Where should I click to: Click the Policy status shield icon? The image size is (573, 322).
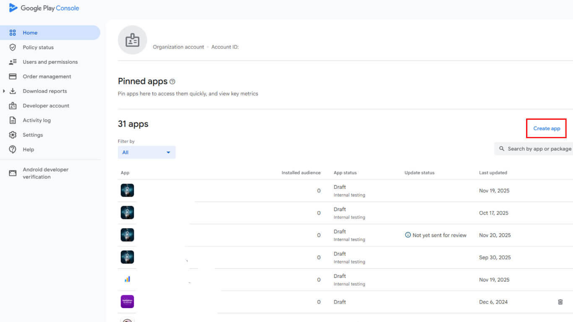pos(13,47)
